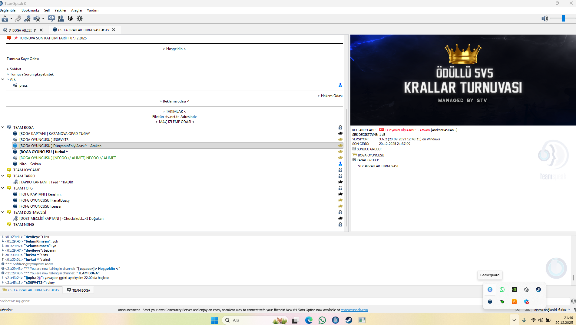
Task: Click the green eye tray icon
Action: [x=502, y=302]
